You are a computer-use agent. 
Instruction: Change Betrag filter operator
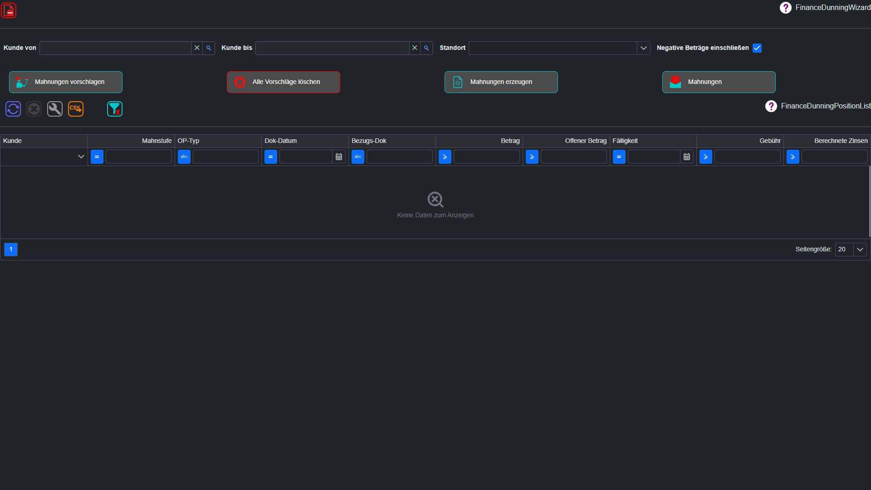[x=445, y=157]
